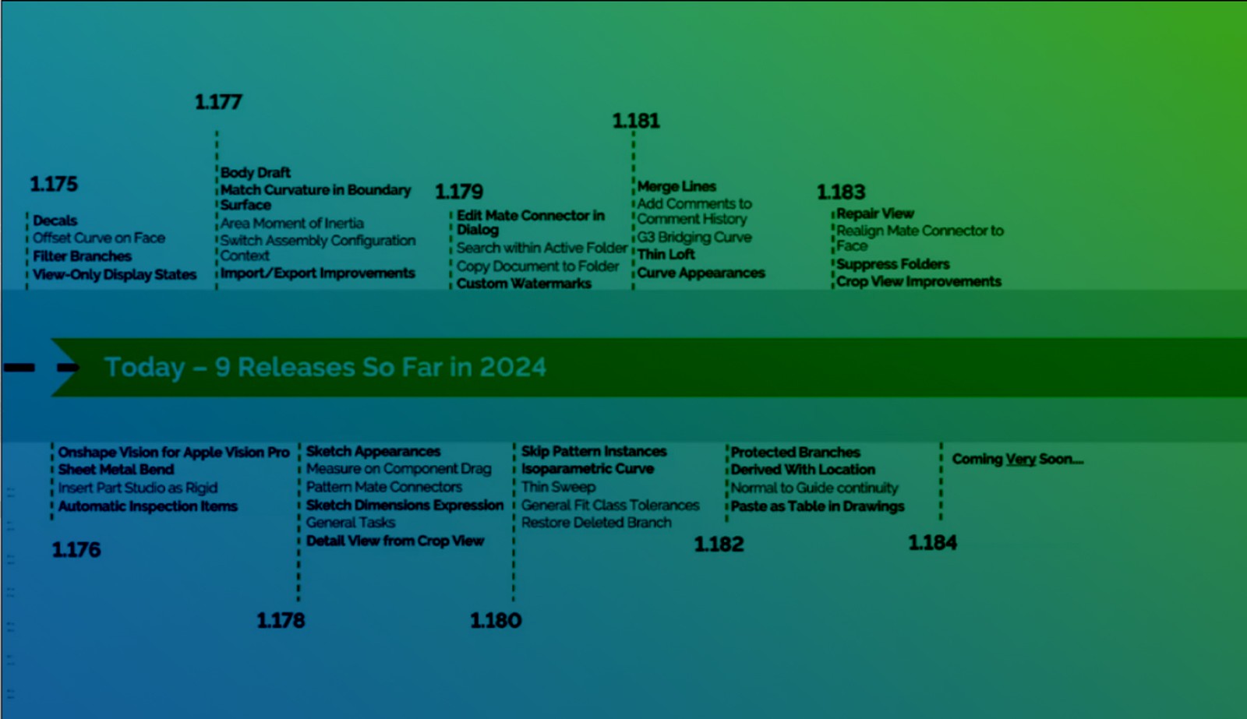Click the 1.177 release number
Screen dimensions: 1247x719
[x=218, y=102]
